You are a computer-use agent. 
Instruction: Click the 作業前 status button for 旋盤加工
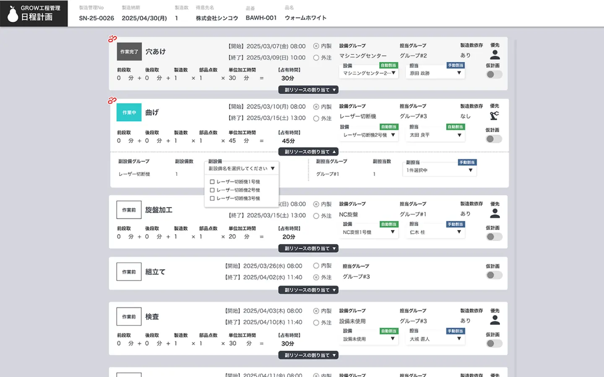click(x=129, y=210)
